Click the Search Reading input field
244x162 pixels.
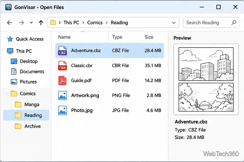pyautogui.click(x=211, y=23)
